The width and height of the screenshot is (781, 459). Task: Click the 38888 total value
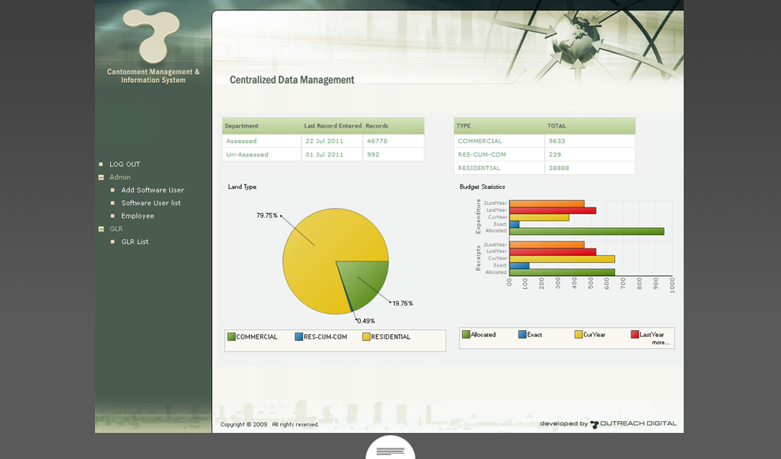559,168
